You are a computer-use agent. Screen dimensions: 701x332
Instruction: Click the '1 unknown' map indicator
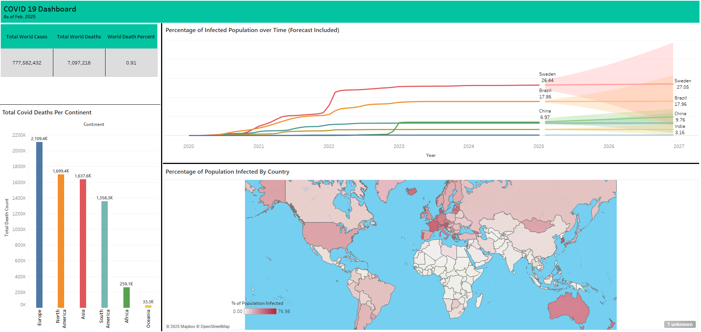point(679,324)
